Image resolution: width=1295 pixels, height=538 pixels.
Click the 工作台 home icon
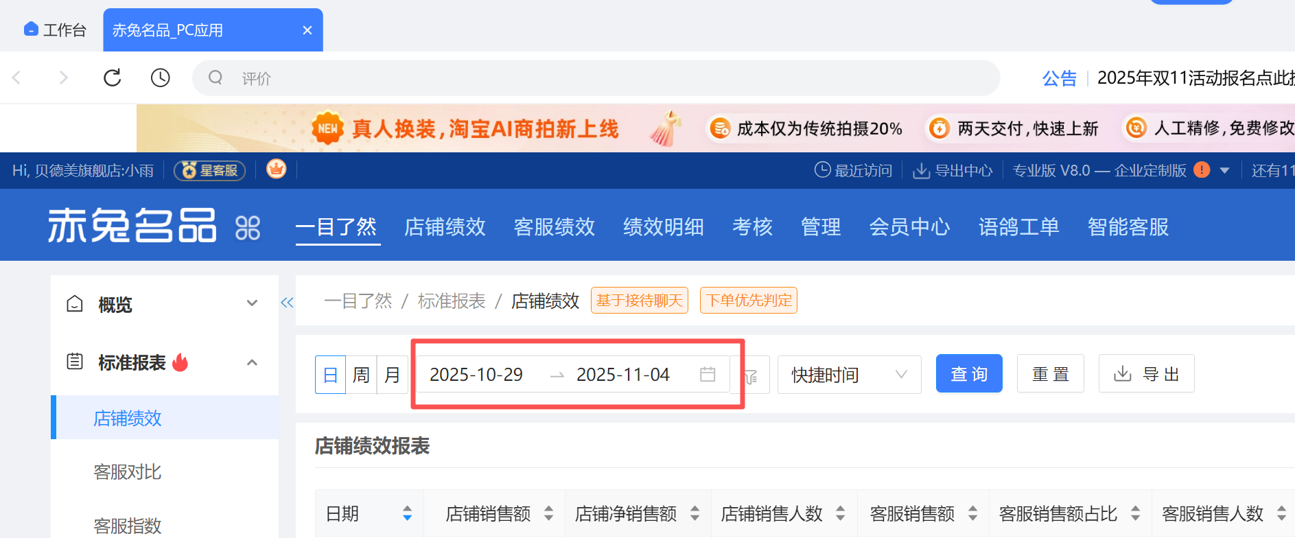pyautogui.click(x=31, y=29)
